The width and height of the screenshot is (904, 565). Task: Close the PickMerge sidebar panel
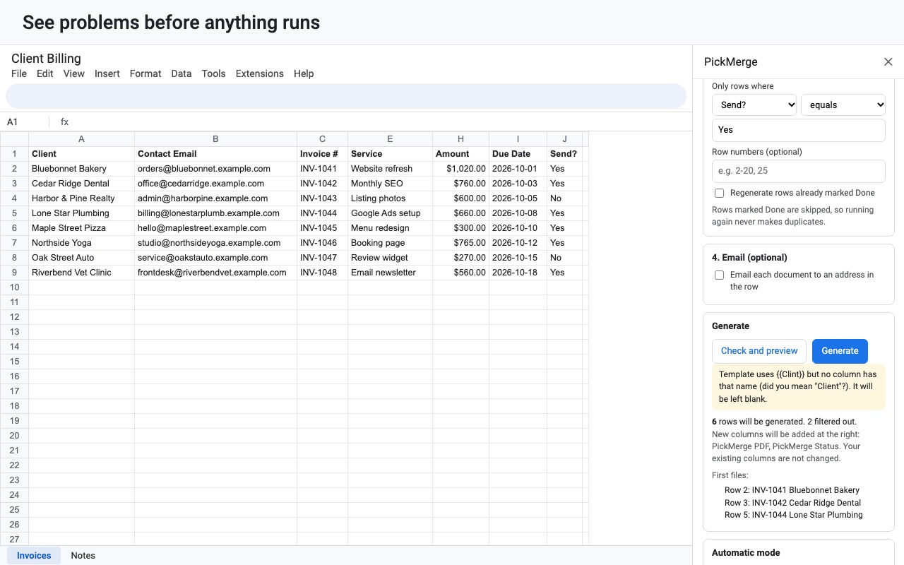click(888, 62)
